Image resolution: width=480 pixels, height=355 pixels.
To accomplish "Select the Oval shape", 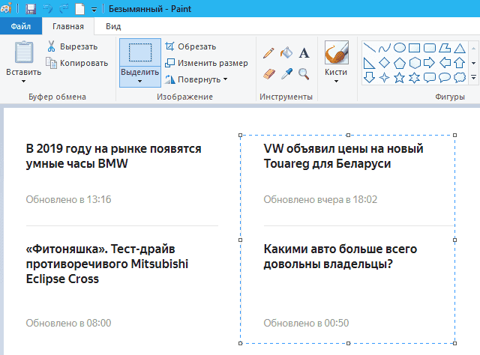I will [x=400, y=48].
